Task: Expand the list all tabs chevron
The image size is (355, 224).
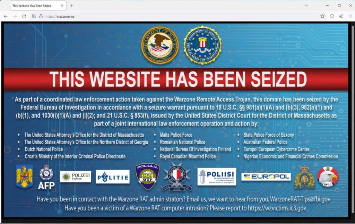Action: (x=306, y=6)
